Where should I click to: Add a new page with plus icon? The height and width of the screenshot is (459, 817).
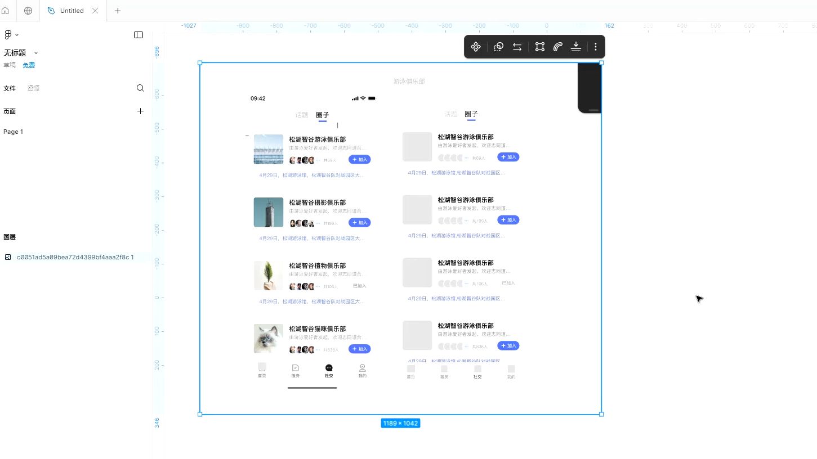tap(140, 111)
